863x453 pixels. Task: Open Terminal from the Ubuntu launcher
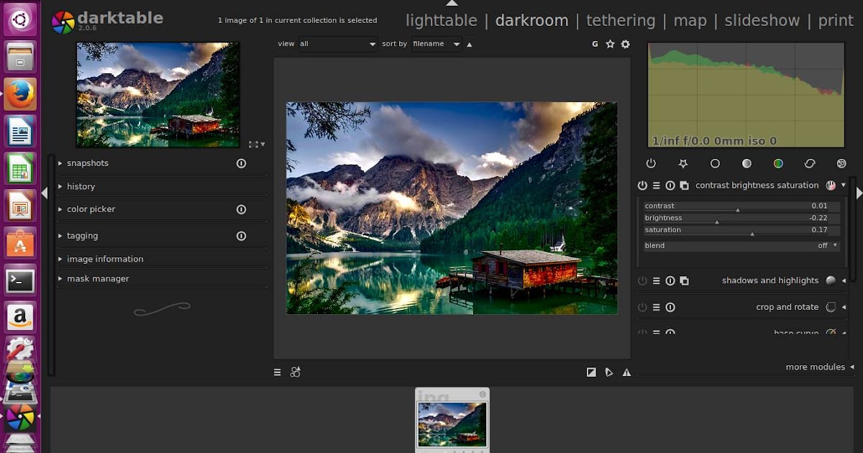tap(20, 281)
